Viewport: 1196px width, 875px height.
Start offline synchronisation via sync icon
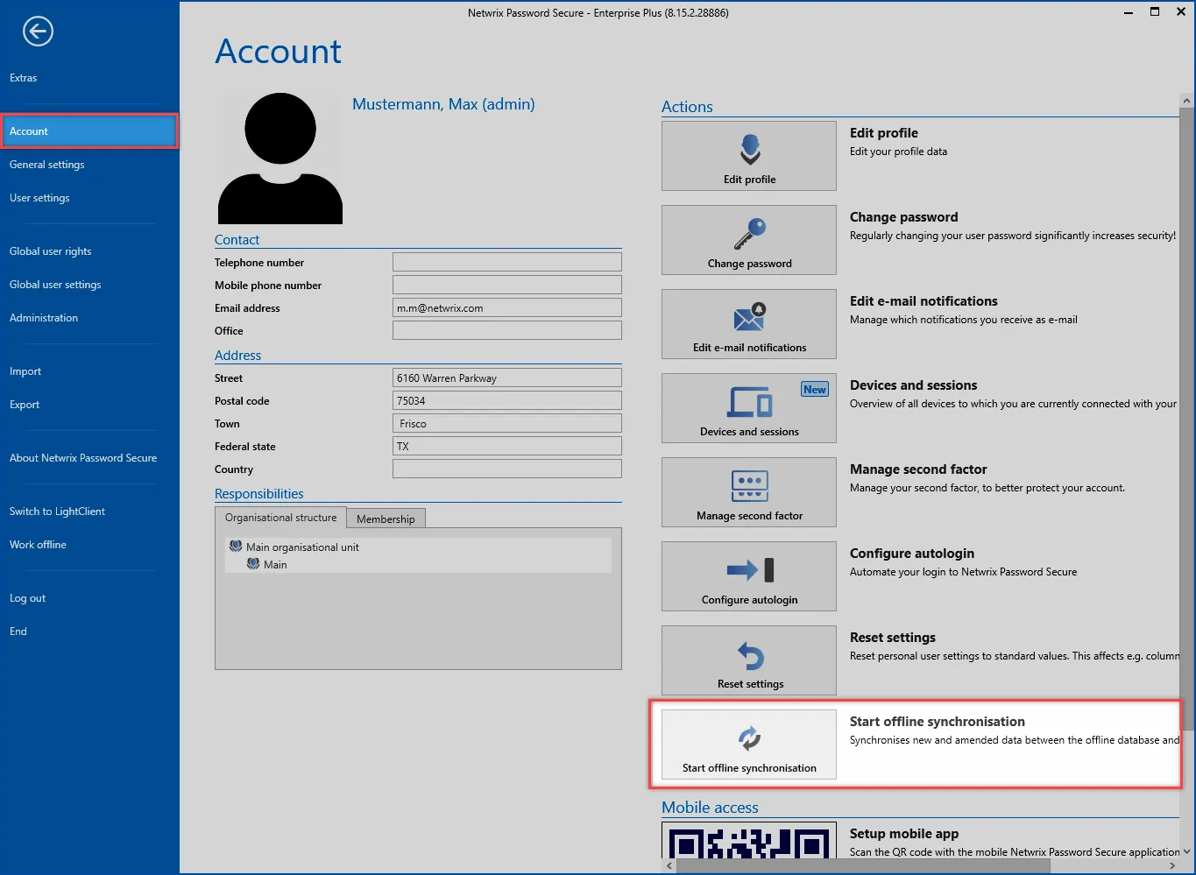click(749, 738)
